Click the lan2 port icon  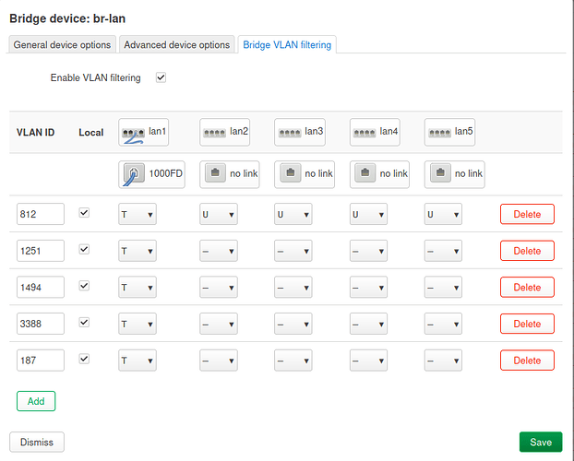[x=215, y=133]
